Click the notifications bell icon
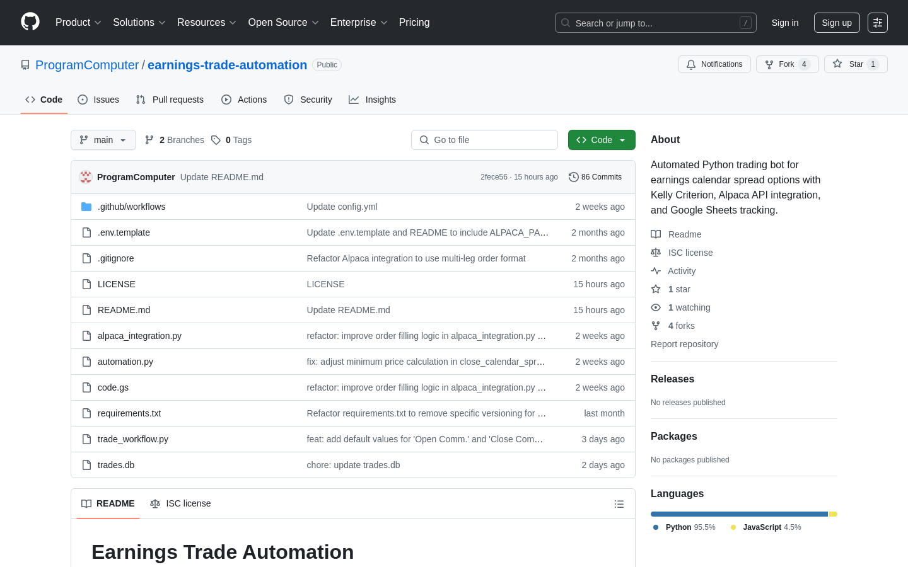The height and width of the screenshot is (567, 908). point(691,64)
